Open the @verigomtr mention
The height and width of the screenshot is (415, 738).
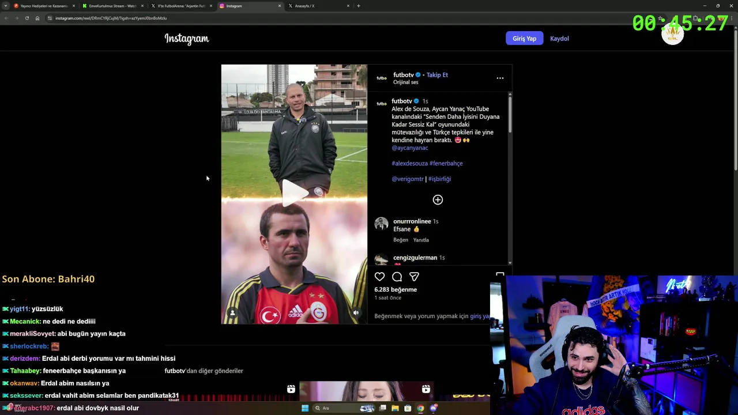[408, 179]
